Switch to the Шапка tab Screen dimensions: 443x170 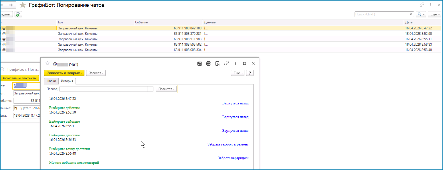pyautogui.click(x=51, y=81)
